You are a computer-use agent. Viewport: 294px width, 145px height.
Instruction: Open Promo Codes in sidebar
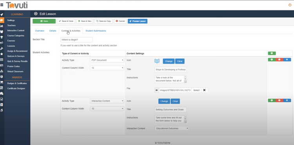click(13, 66)
